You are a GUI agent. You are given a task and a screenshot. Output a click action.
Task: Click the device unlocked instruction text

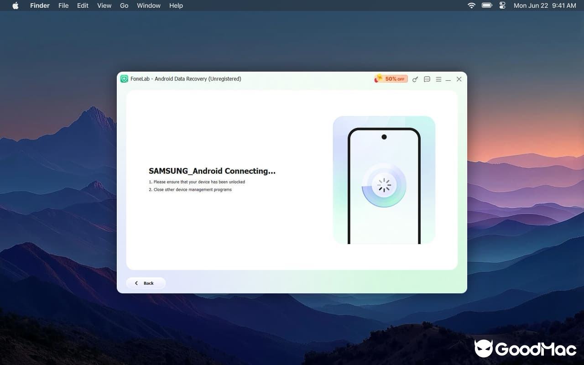pos(197,182)
